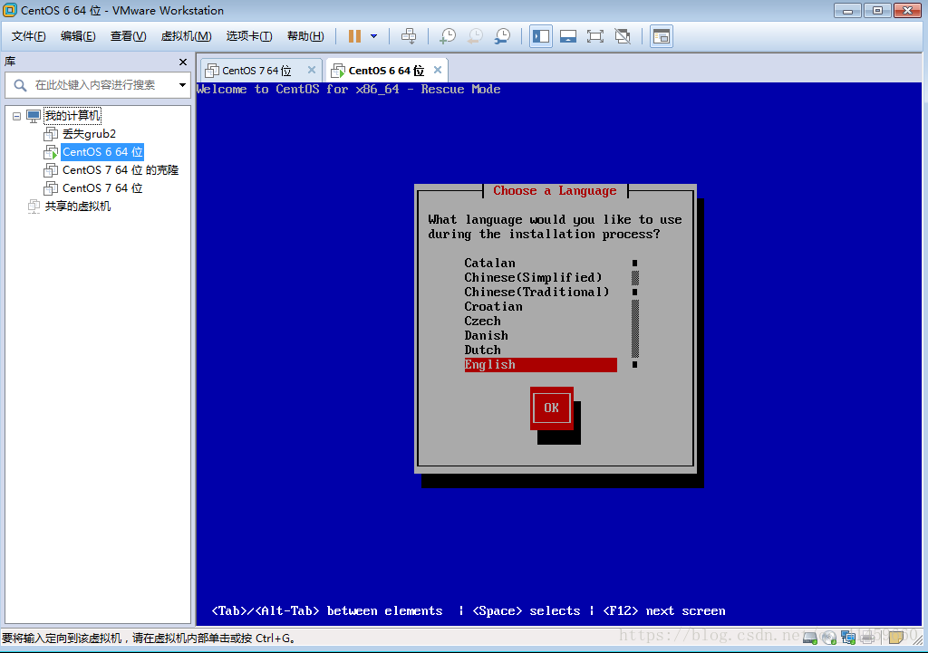The image size is (928, 653).
Task: Open the 选项卡(T) menu
Action: coord(248,36)
